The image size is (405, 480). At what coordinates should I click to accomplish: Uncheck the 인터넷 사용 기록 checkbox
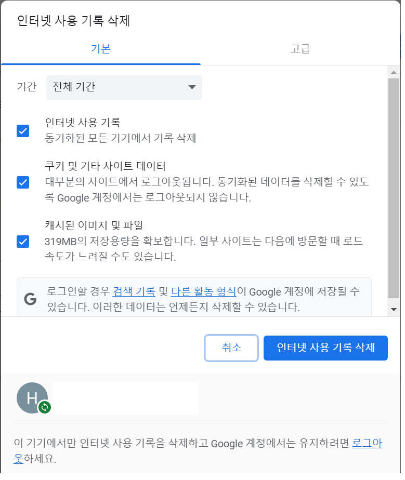pos(23,131)
